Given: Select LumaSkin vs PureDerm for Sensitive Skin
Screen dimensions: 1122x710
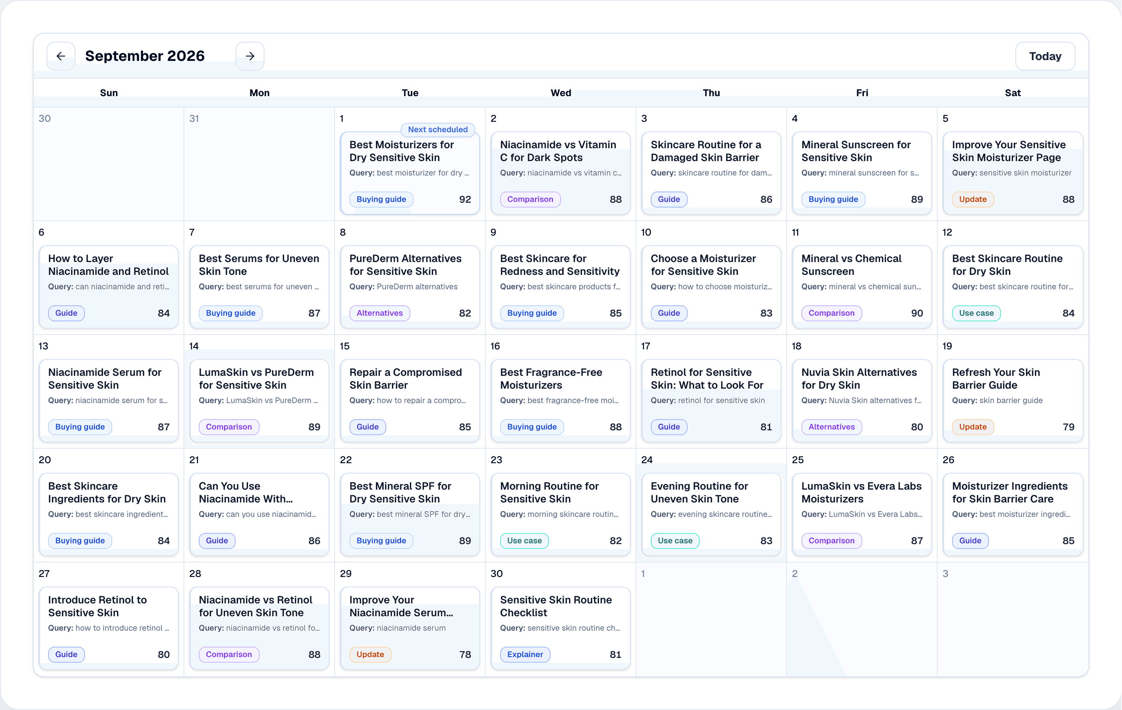Looking at the screenshot, I should click(x=260, y=401).
